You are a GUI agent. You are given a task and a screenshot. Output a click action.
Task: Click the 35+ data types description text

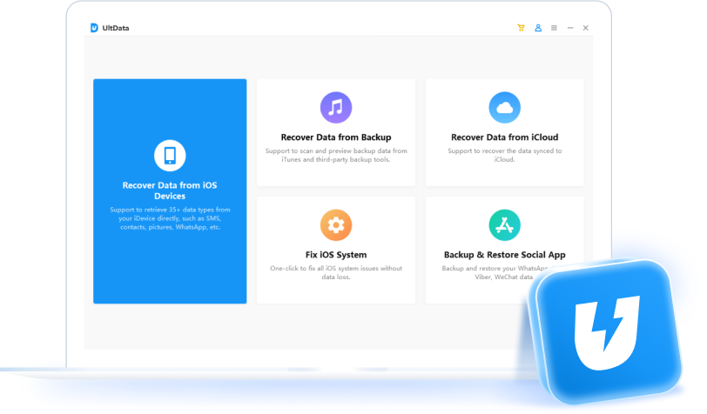(x=170, y=218)
